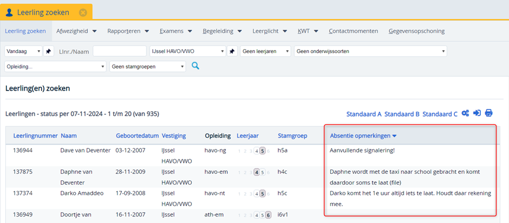Screen dimensions: 509x223
Task: Go to Gegevensopschoning
Action: click(x=416, y=31)
